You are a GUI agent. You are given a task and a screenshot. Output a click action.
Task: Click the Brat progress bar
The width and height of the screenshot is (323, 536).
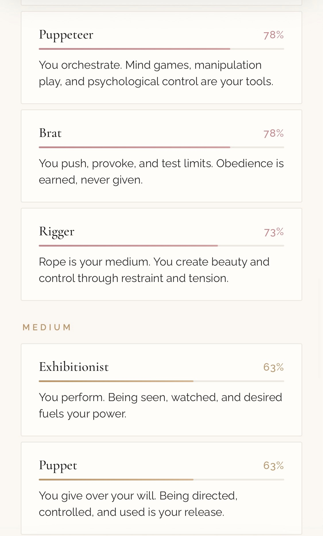(x=161, y=147)
